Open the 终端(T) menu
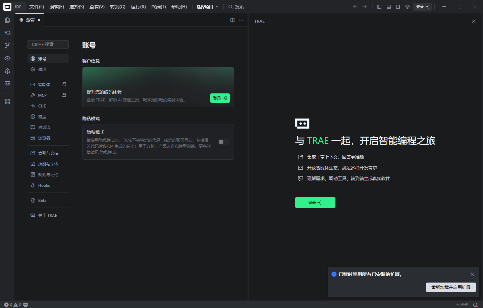Viewport: 483px width, 308px height. click(x=159, y=7)
